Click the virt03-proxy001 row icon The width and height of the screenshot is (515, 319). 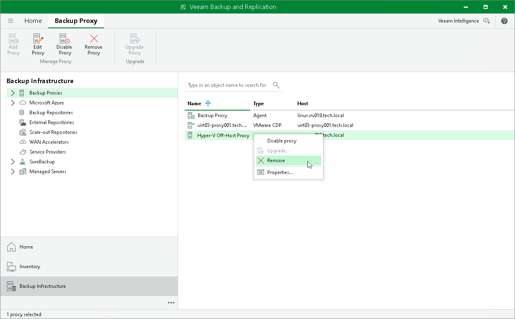click(191, 125)
